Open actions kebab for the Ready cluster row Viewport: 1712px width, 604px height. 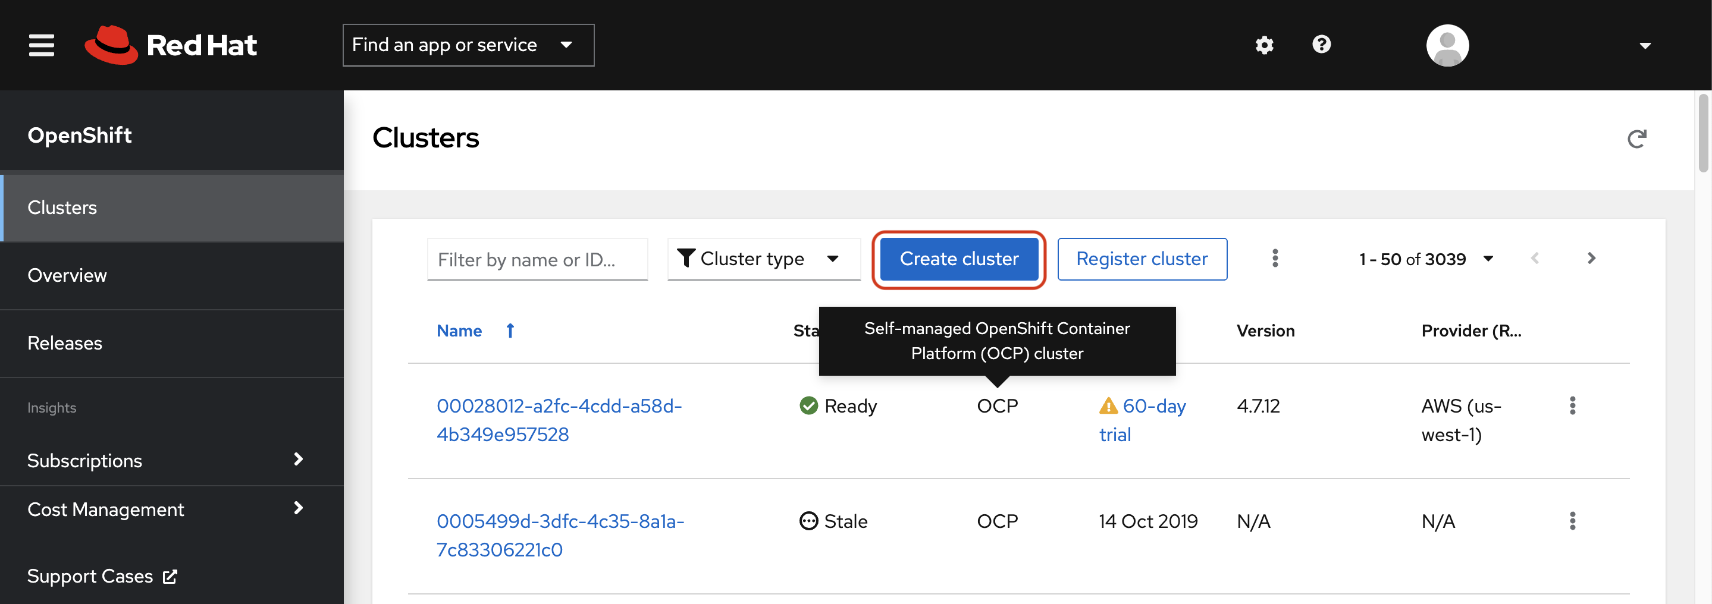click(1572, 405)
